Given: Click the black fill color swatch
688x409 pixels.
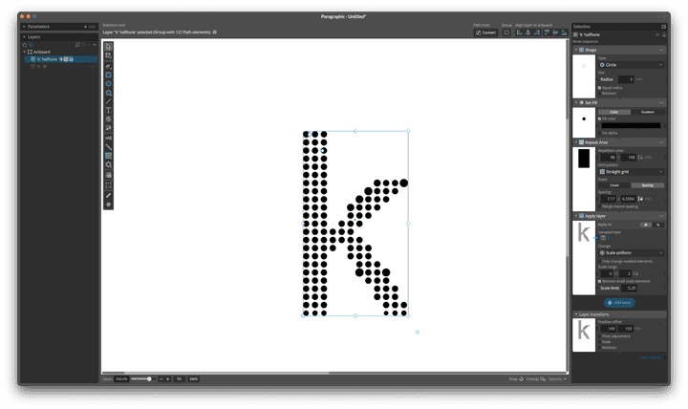Looking at the screenshot, I should click(x=631, y=125).
